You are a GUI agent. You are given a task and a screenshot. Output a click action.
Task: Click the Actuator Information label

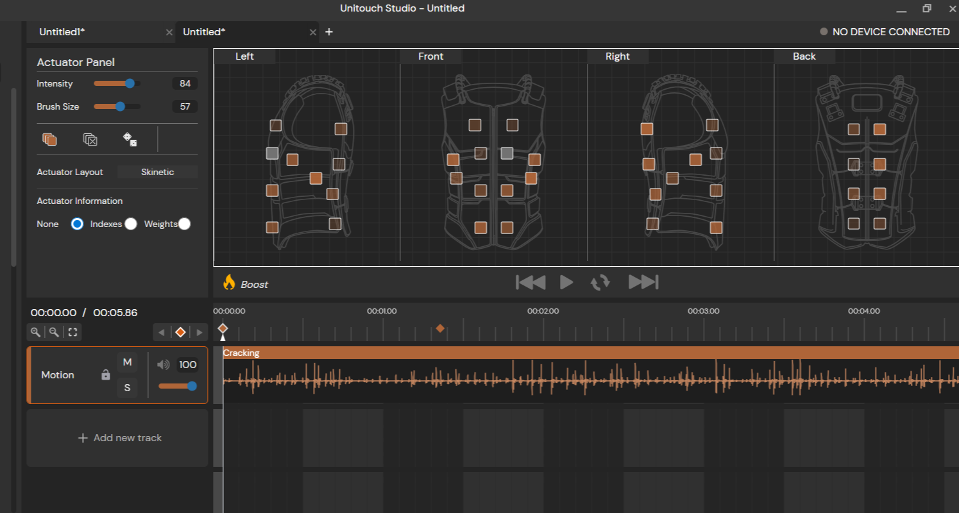point(80,201)
